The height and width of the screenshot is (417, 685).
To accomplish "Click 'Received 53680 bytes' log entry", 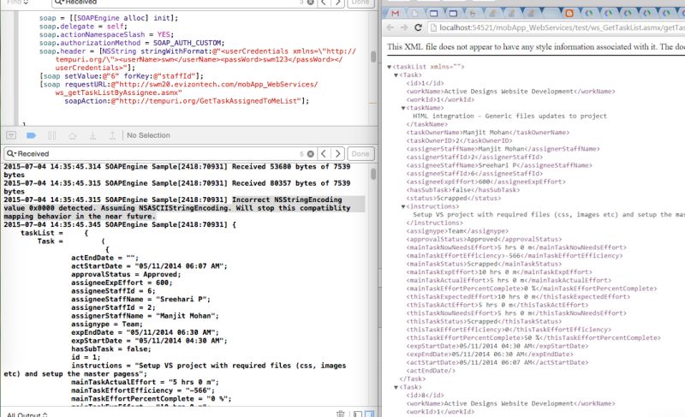I will pyautogui.click(x=177, y=170).
